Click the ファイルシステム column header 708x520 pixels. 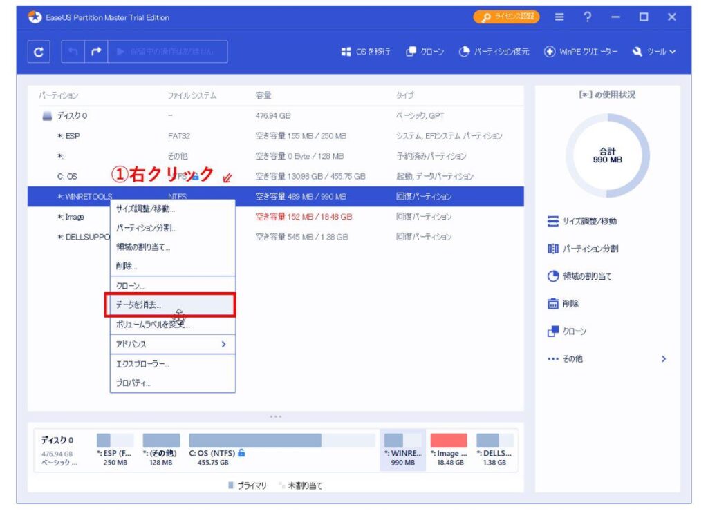point(192,95)
